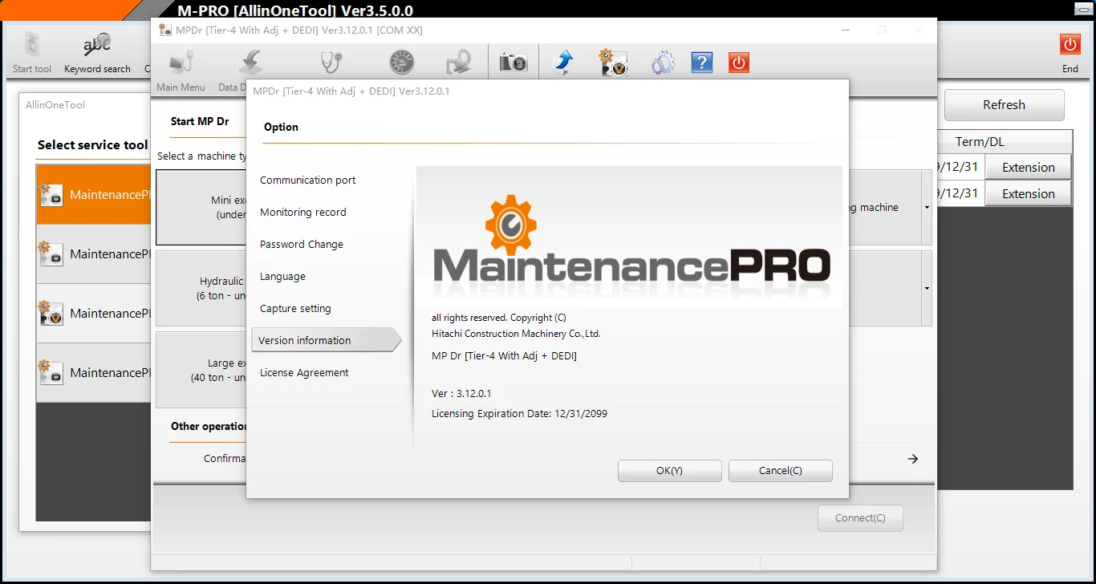Choose the Language option

[282, 277]
